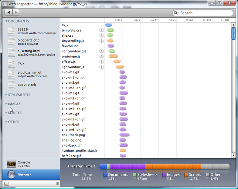The height and width of the screenshot is (189, 238).
Task: Select cv_k resource row
Action: click(82, 25)
